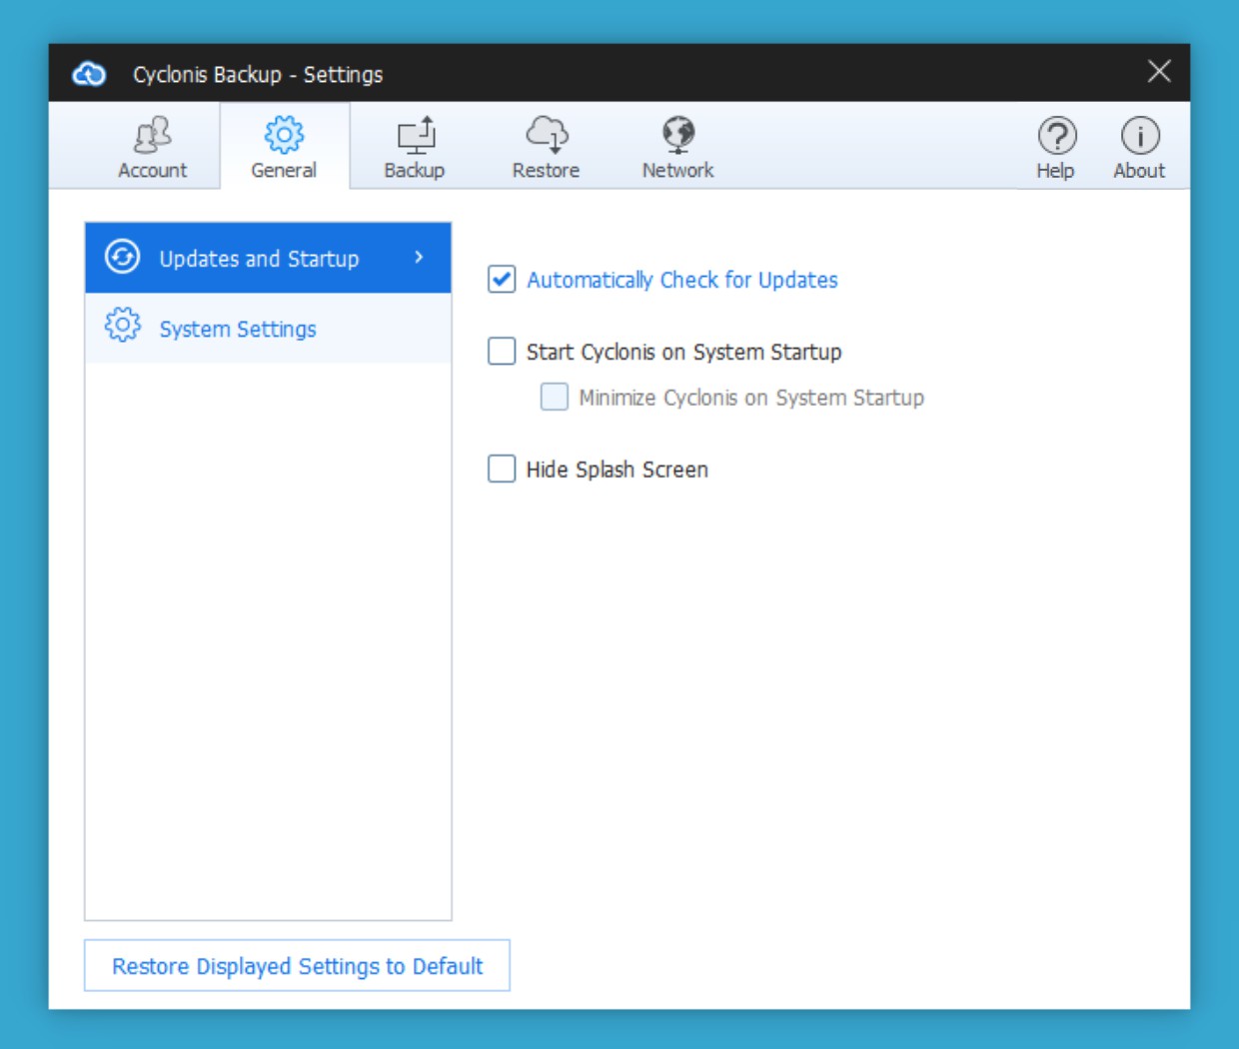
Task: Uncheck the Automatically Check for Updates checkbox
Action: pos(502,280)
